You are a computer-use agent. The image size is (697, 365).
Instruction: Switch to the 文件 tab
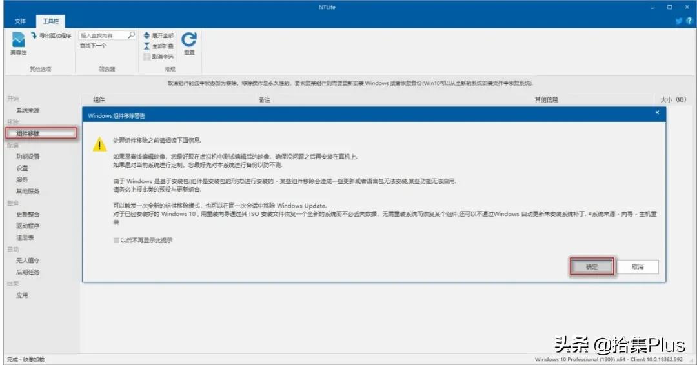(x=20, y=21)
